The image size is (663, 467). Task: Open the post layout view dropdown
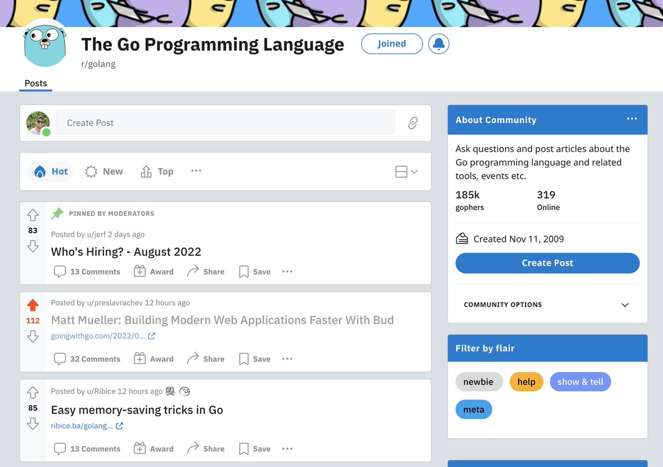click(x=405, y=171)
